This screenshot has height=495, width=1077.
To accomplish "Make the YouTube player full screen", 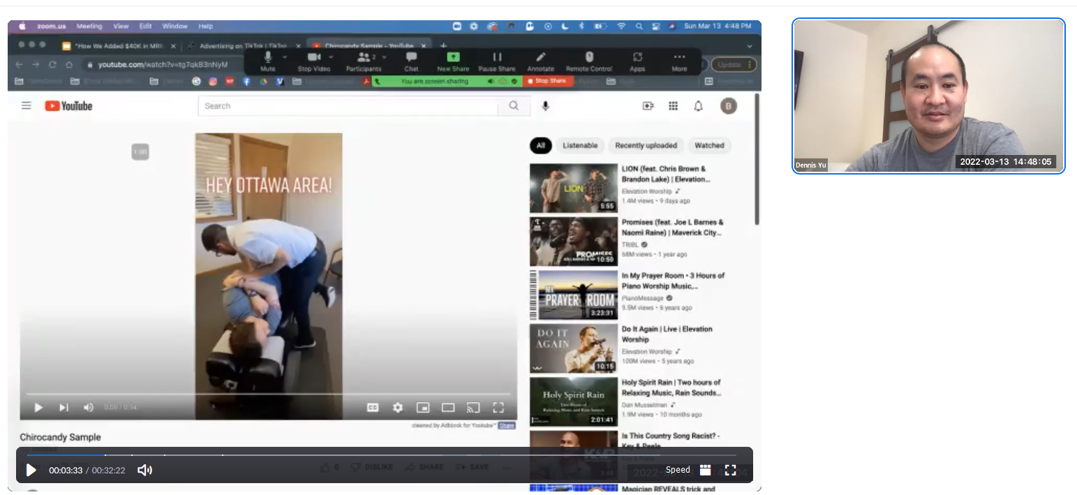I will pos(498,408).
